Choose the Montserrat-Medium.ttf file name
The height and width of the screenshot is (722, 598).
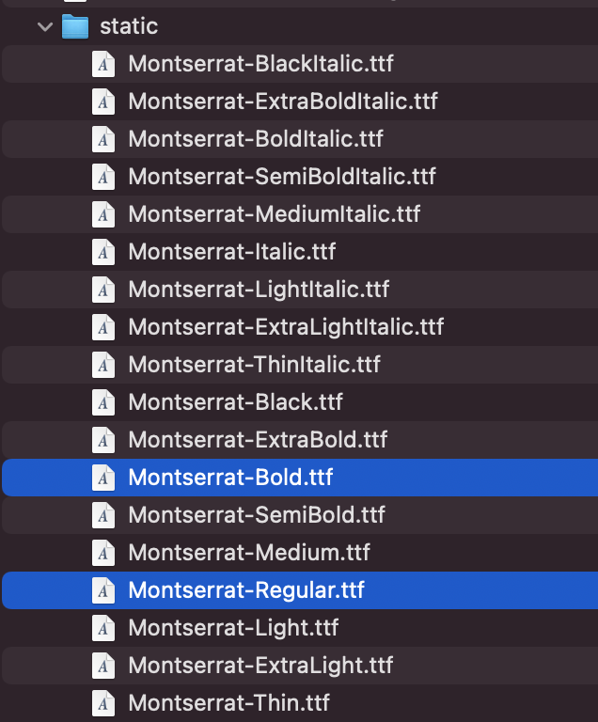pos(249,553)
